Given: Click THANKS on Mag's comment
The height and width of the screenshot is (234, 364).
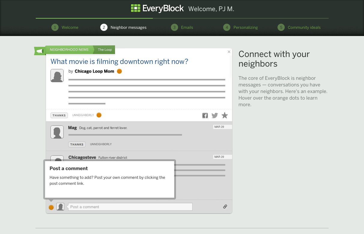Looking at the screenshot, I should point(77,144).
